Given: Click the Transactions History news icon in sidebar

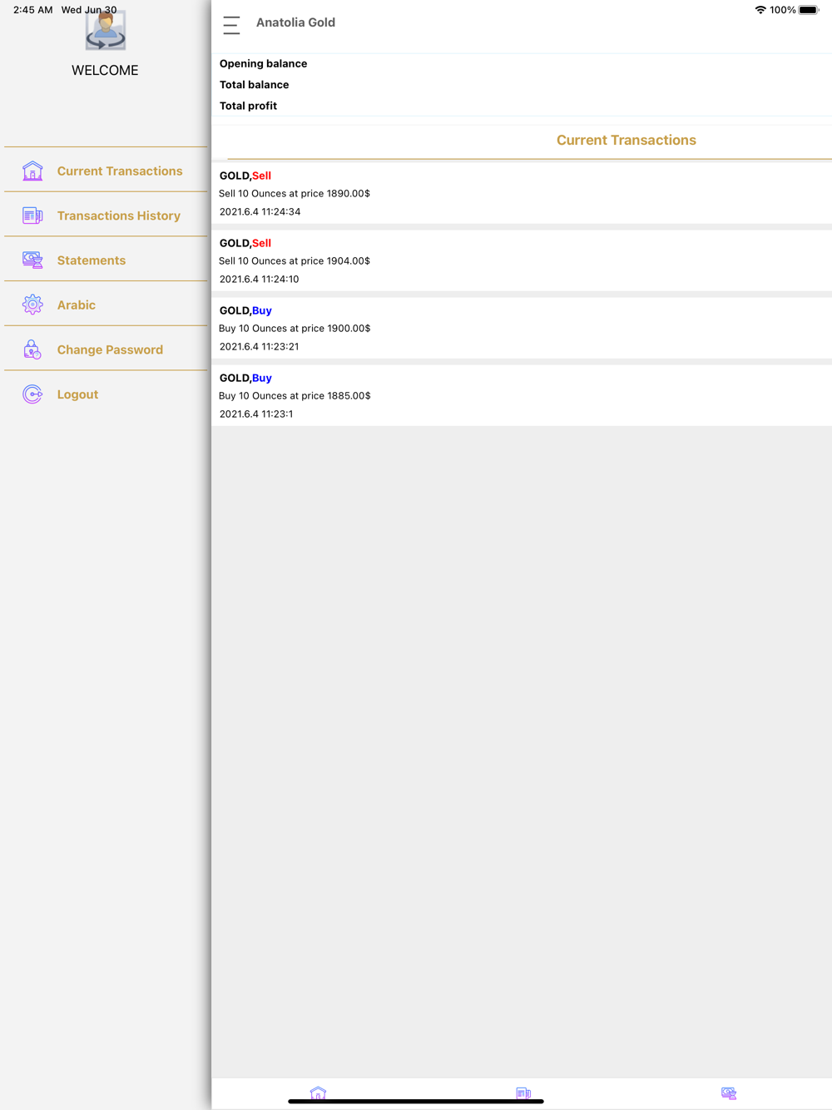Looking at the screenshot, I should 32,216.
